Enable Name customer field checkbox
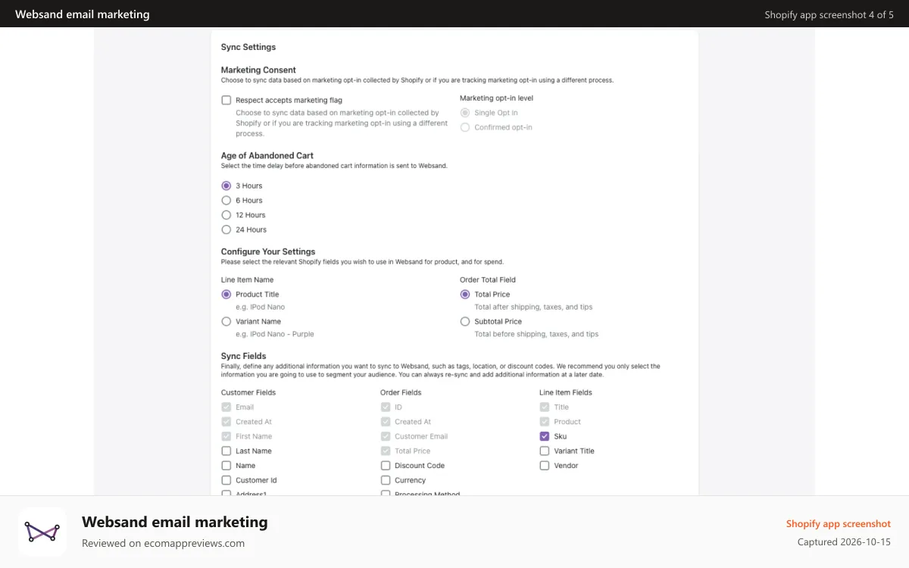Image resolution: width=909 pixels, height=568 pixels. click(226, 466)
